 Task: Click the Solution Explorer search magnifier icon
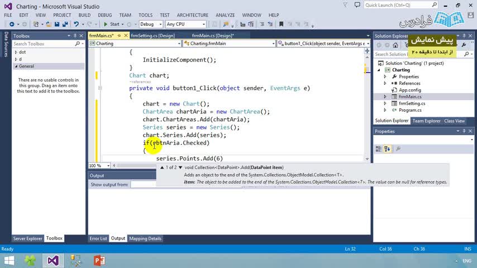(466, 54)
